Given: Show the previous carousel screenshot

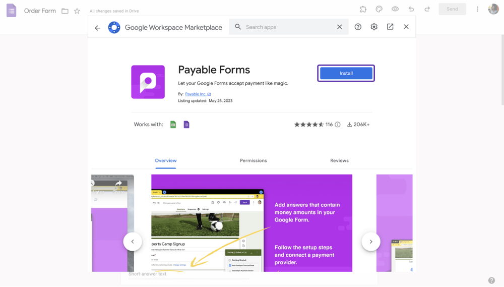Looking at the screenshot, I should click(133, 242).
